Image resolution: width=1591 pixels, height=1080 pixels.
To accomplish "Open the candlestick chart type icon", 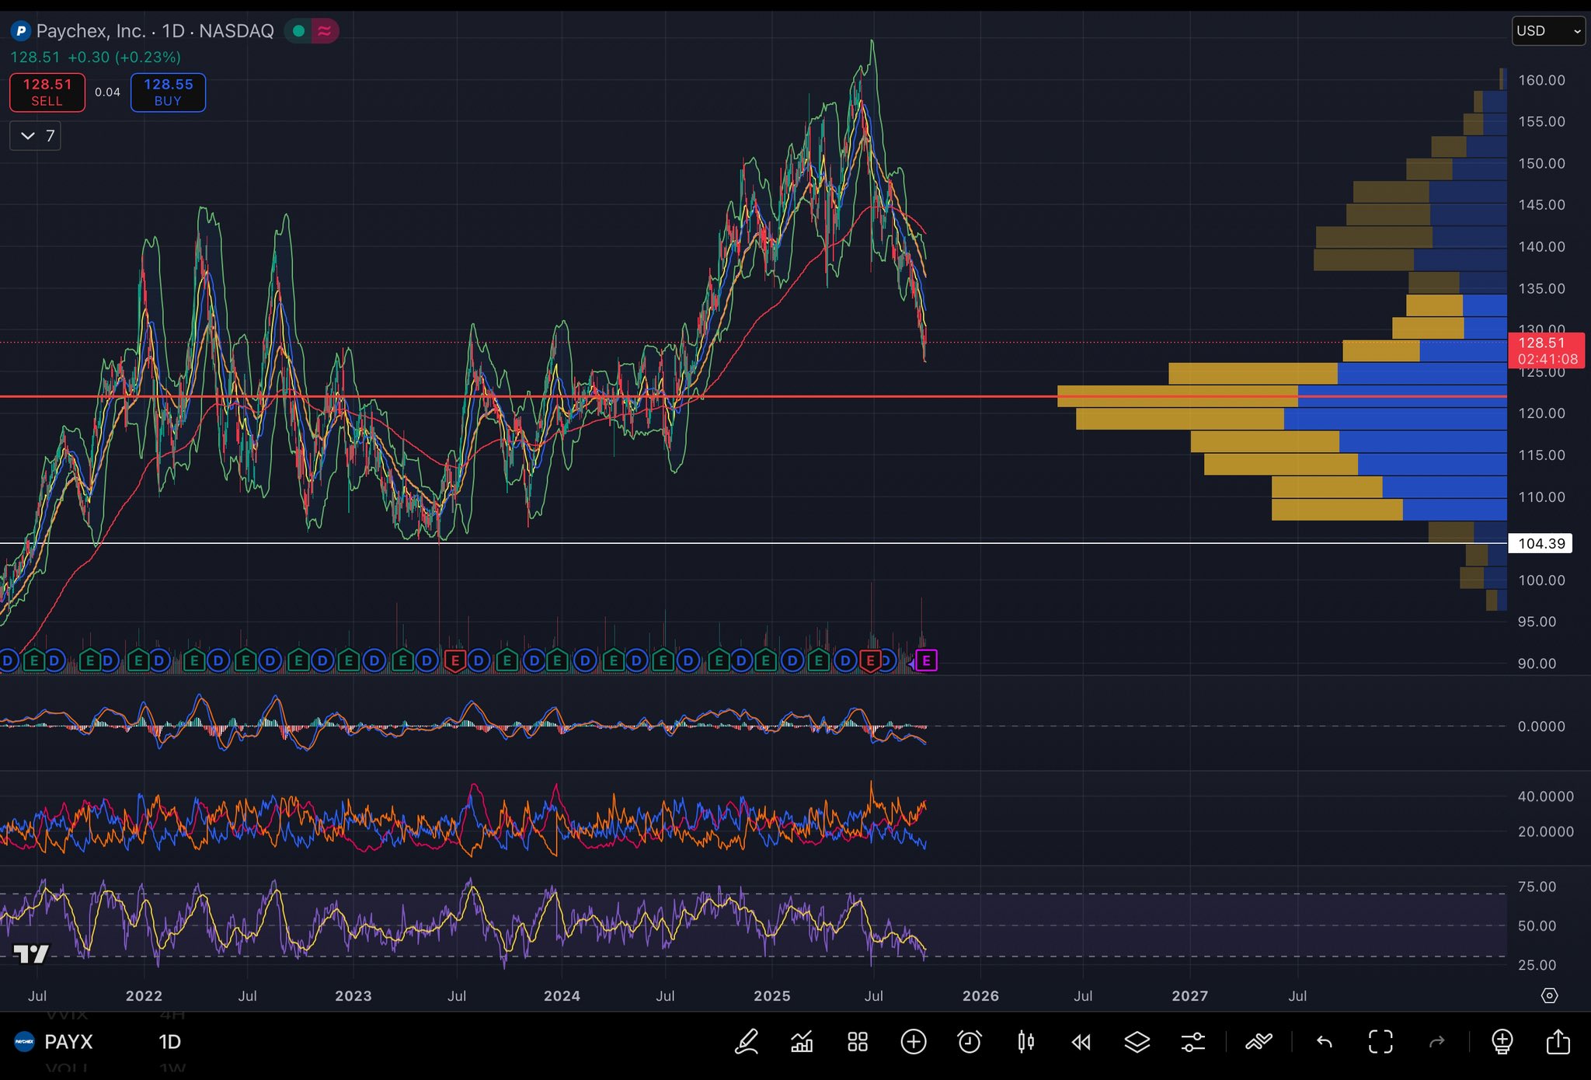I will point(1025,1042).
